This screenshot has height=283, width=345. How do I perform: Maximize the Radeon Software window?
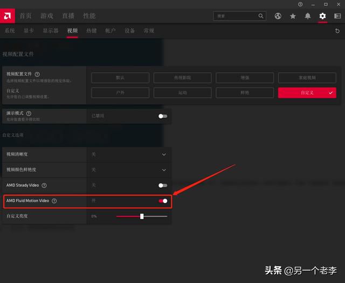point(326,4)
